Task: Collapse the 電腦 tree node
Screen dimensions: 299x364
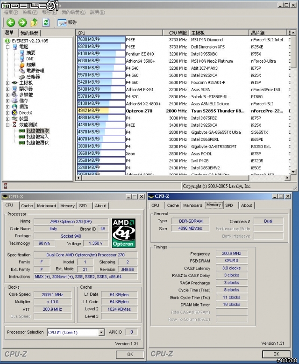Action: [x=7, y=47]
